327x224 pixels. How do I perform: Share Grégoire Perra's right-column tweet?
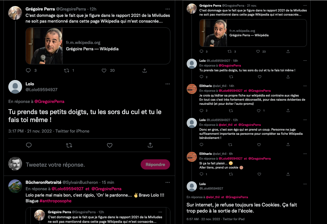(x=288, y=51)
